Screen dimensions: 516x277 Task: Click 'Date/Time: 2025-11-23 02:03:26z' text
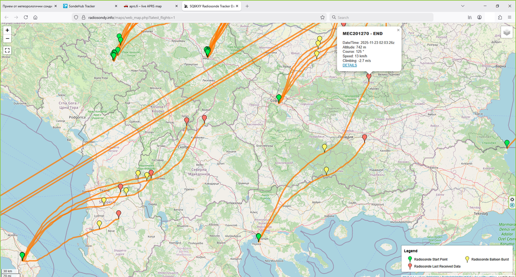(x=368, y=43)
